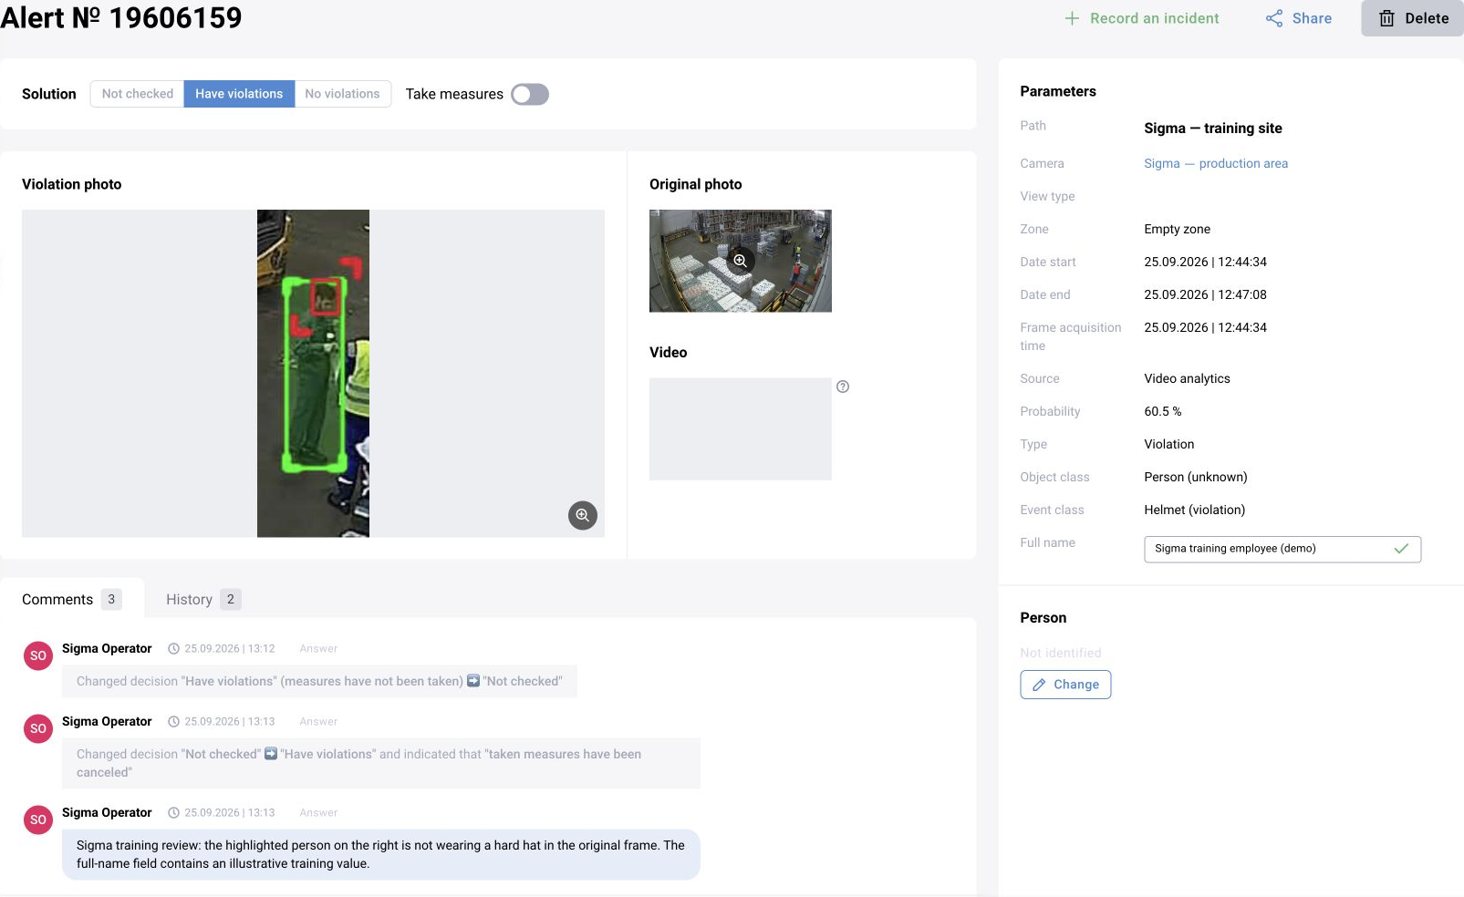Click Helmet (violation) event class value

(1195, 510)
